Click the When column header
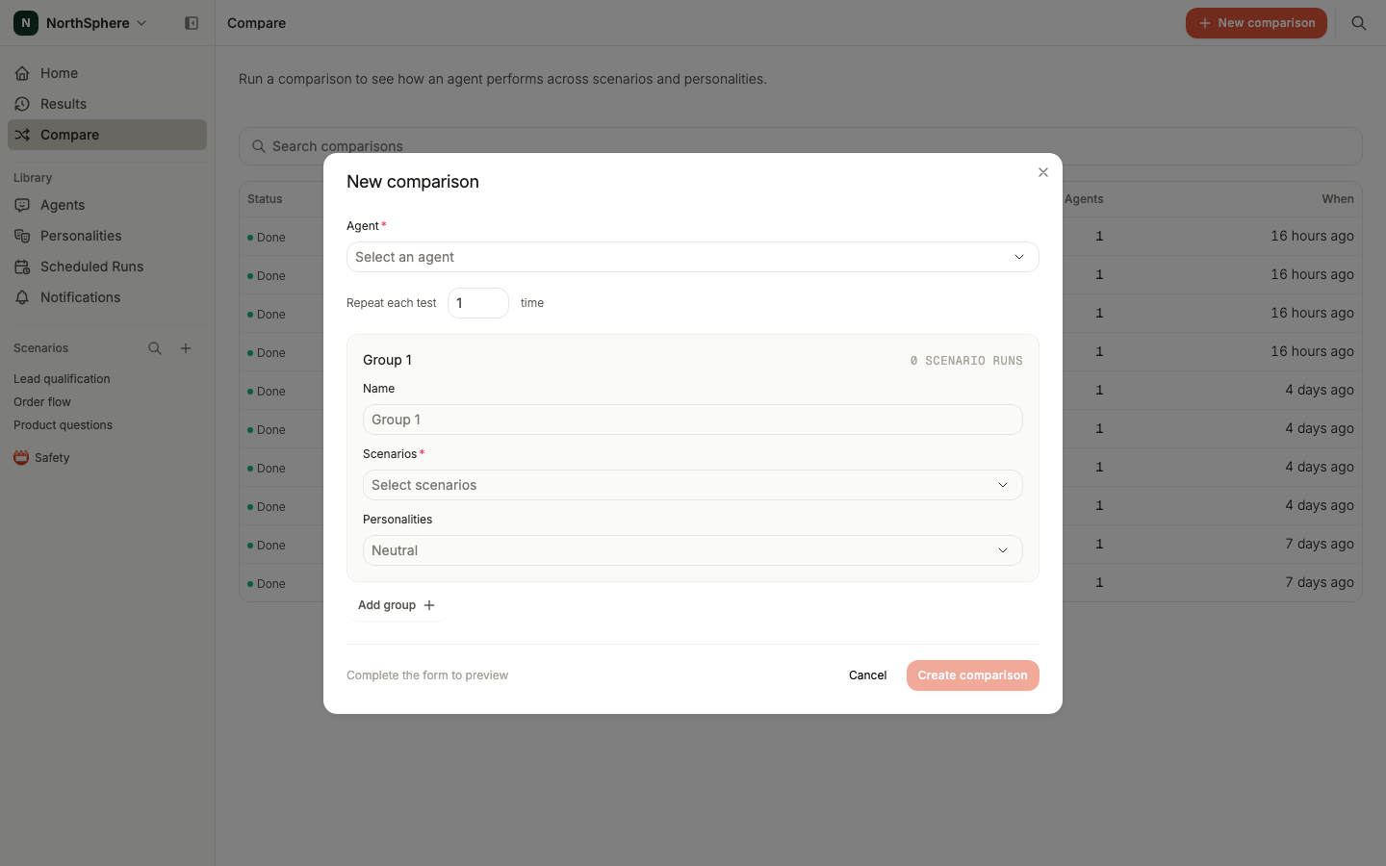This screenshot has width=1386, height=866. (x=1338, y=199)
